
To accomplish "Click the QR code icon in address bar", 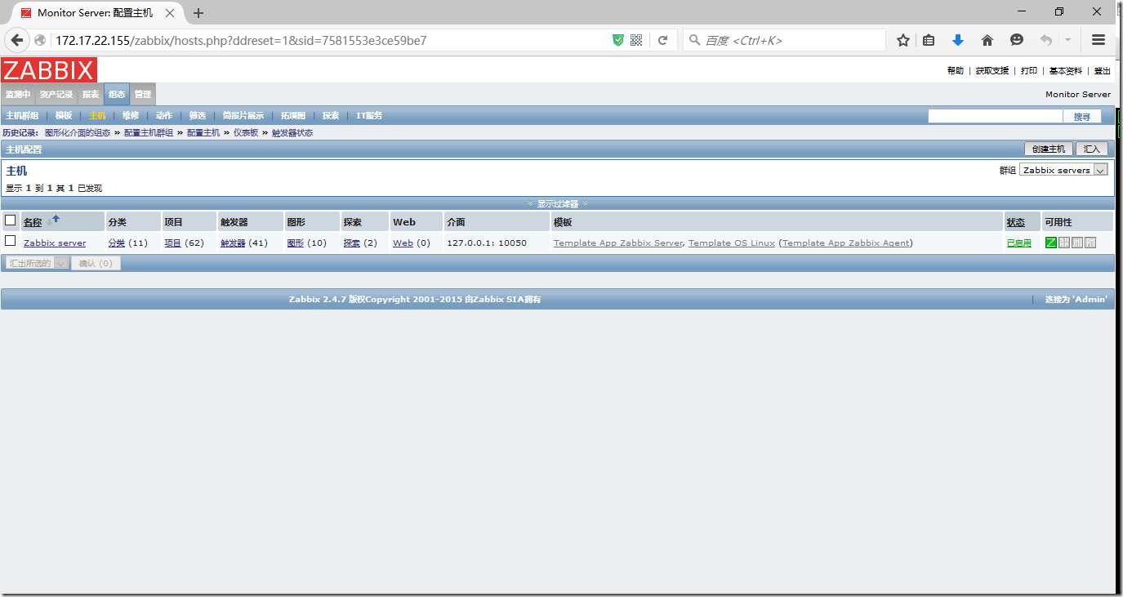I will point(636,40).
